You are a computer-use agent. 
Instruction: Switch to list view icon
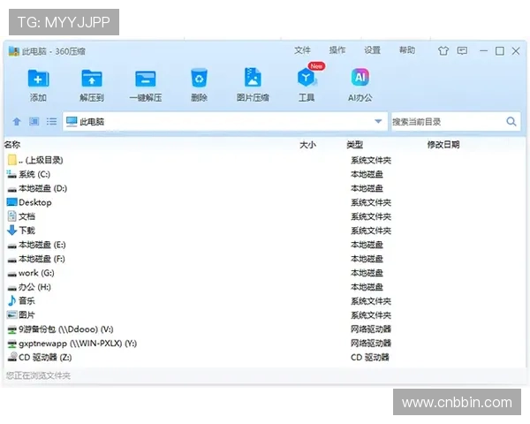point(51,121)
